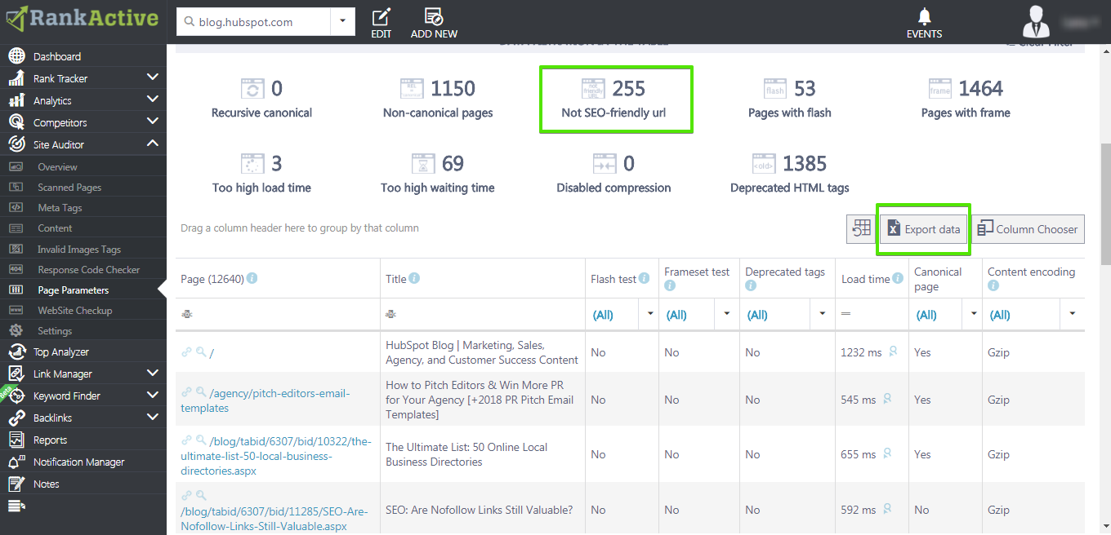1111x535 pixels.
Task: Sort by the Load time column header
Action: [865, 279]
